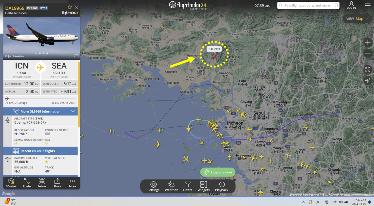
Task: Click the Upgrade now button
Action: (218, 172)
